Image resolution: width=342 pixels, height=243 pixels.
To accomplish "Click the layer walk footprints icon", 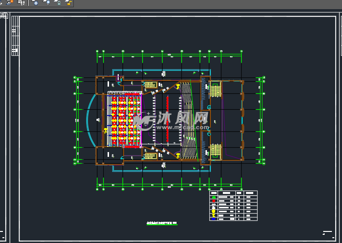I will (x=22, y=3).
